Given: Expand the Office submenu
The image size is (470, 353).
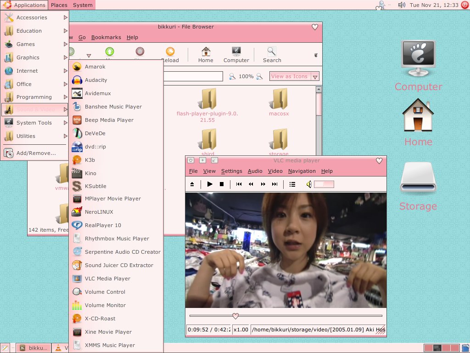Looking at the screenshot, I should [35, 84].
